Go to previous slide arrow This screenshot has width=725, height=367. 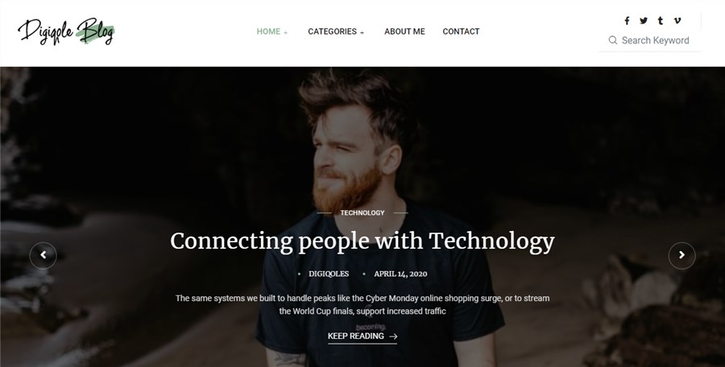pyautogui.click(x=43, y=255)
